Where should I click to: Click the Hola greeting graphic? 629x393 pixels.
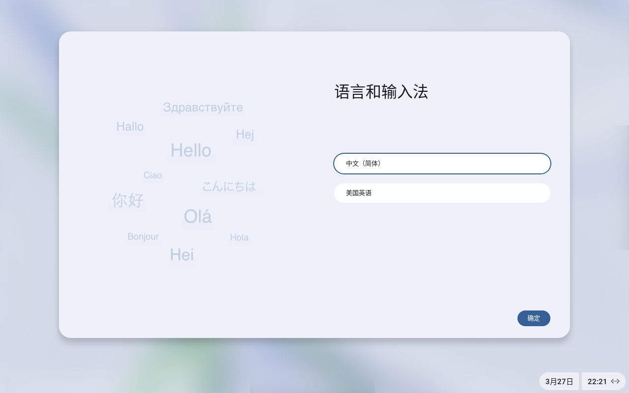tap(239, 238)
